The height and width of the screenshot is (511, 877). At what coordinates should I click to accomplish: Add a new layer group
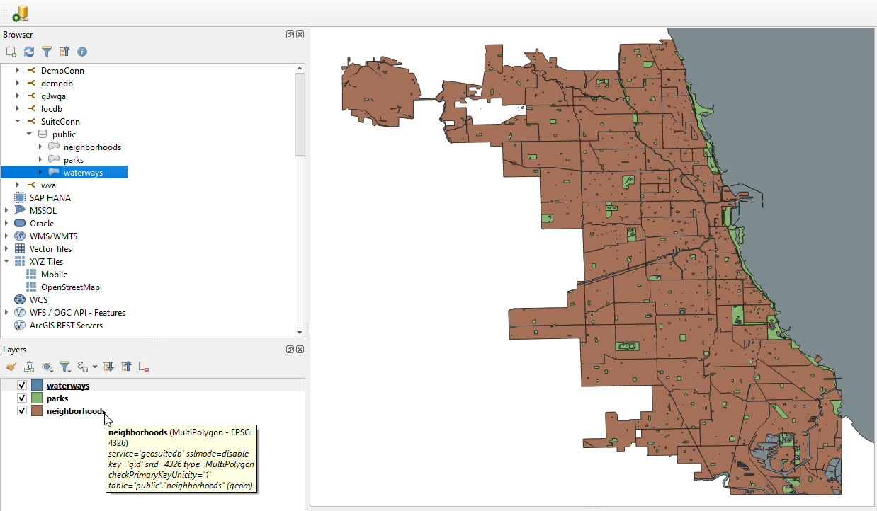click(x=29, y=366)
